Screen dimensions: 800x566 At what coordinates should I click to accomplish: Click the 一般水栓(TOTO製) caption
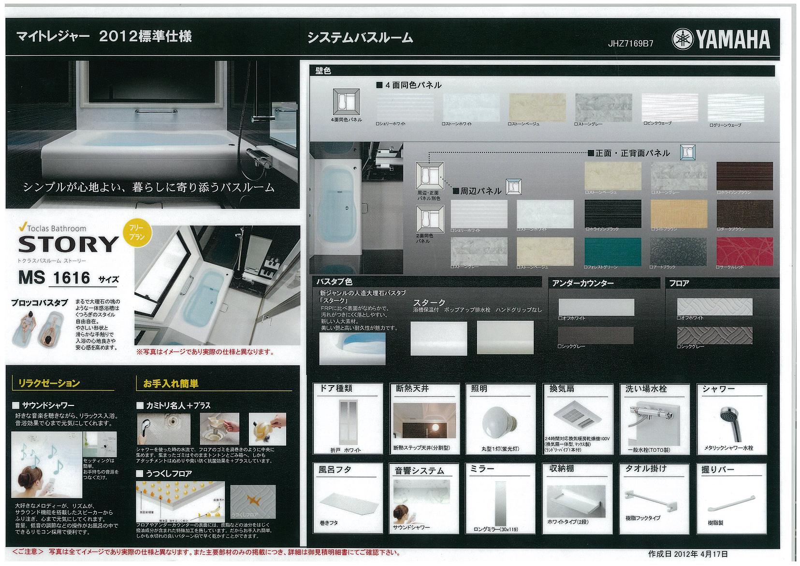pos(648,449)
